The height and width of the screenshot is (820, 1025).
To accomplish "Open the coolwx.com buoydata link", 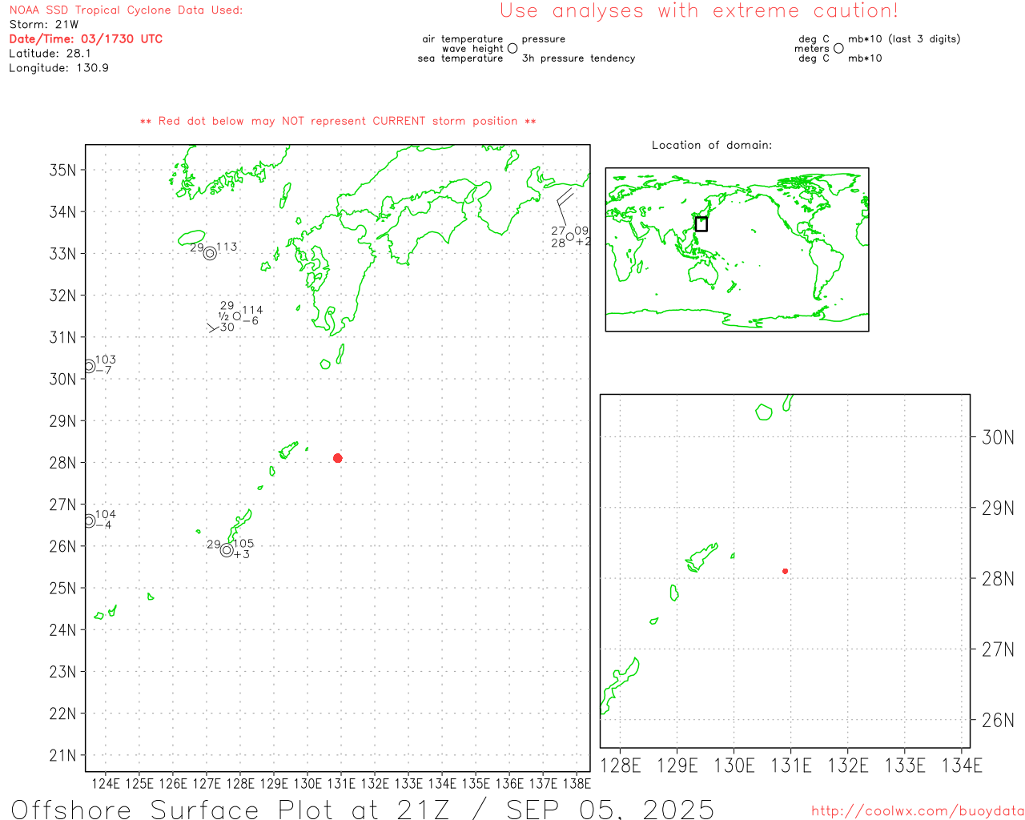I will [918, 811].
